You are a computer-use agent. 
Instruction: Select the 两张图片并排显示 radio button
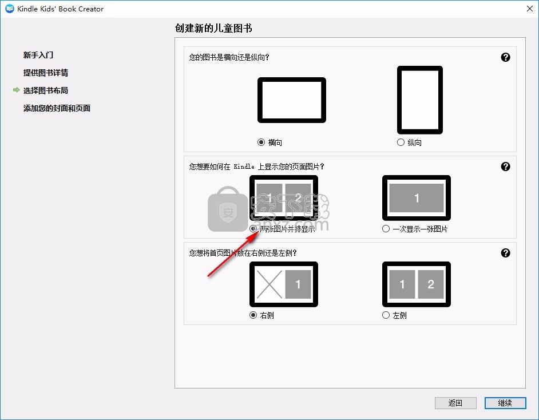point(253,229)
